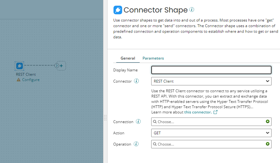This screenshot has height=163, width=280.
Task: Click the arrow endpoint on the dashed path
Action: coord(57,66)
